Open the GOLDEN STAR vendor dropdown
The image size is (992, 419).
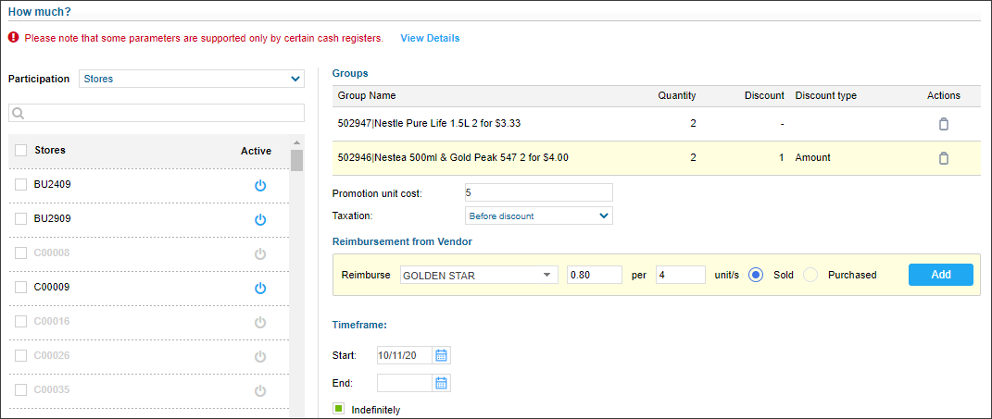click(x=479, y=275)
